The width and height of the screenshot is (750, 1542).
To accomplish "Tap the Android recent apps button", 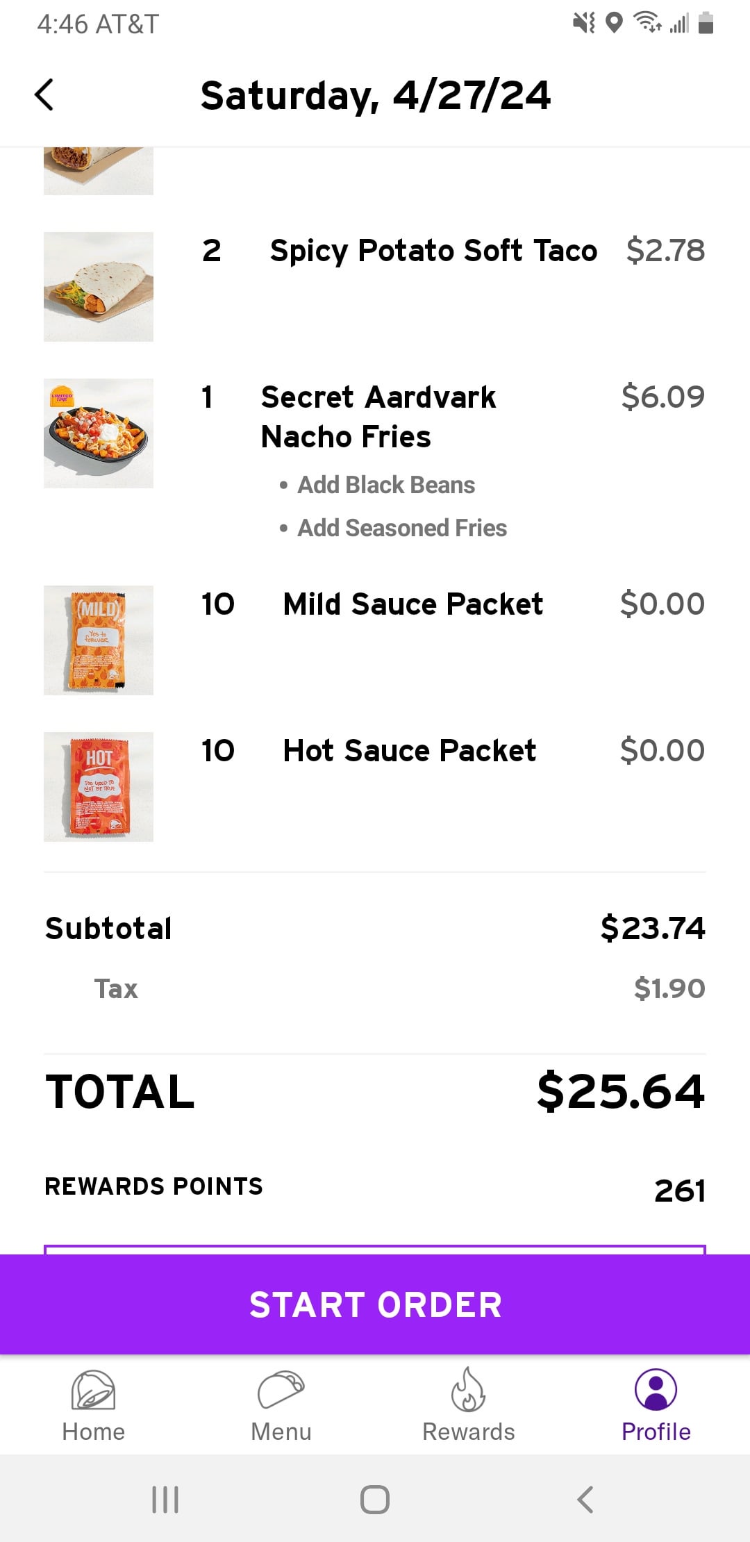I will [165, 1500].
